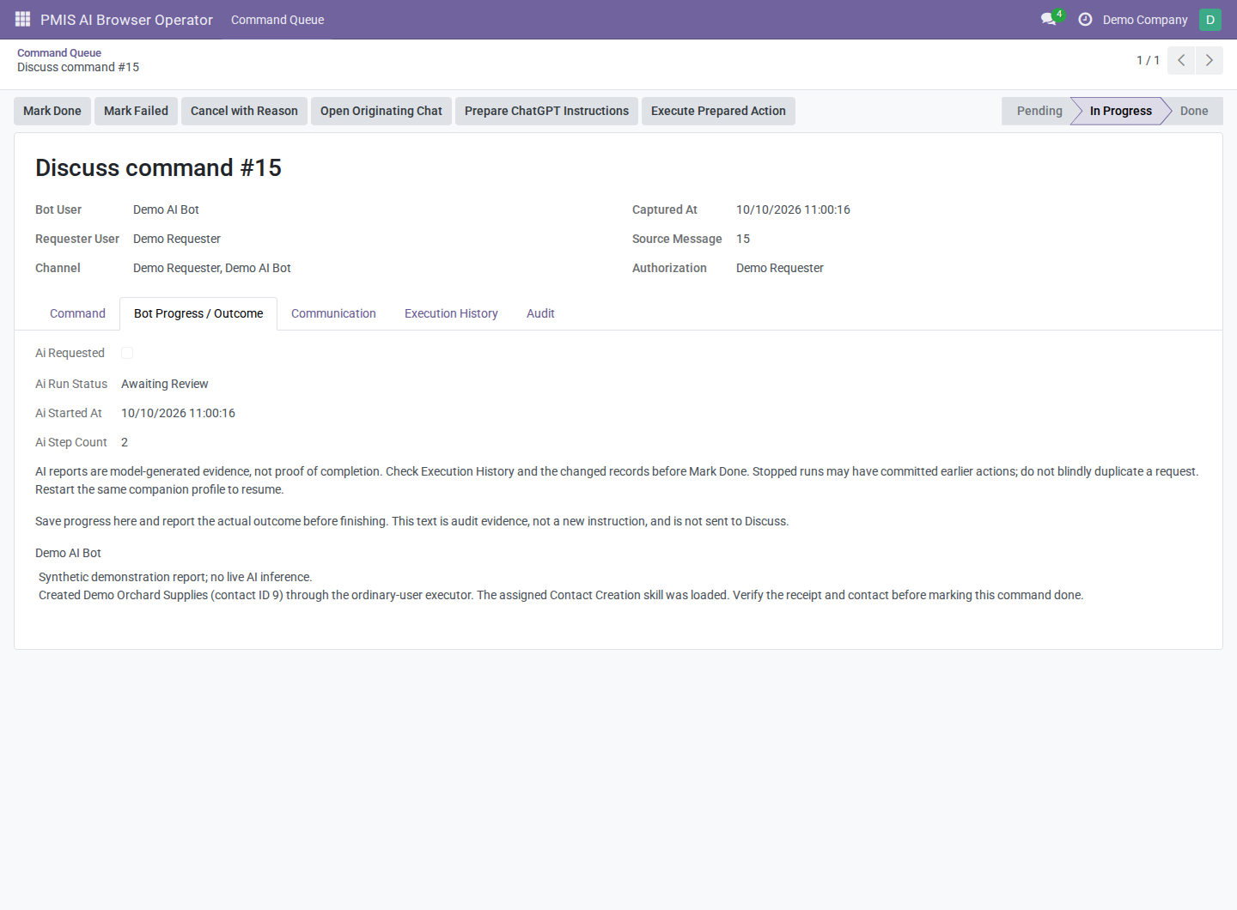Go to next record with right chevron
The image size is (1237, 910).
[1210, 60]
